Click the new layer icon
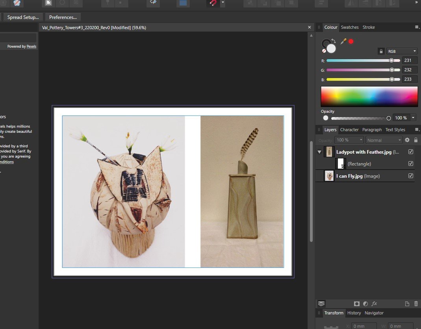Image resolution: width=421 pixels, height=329 pixels. (407, 304)
